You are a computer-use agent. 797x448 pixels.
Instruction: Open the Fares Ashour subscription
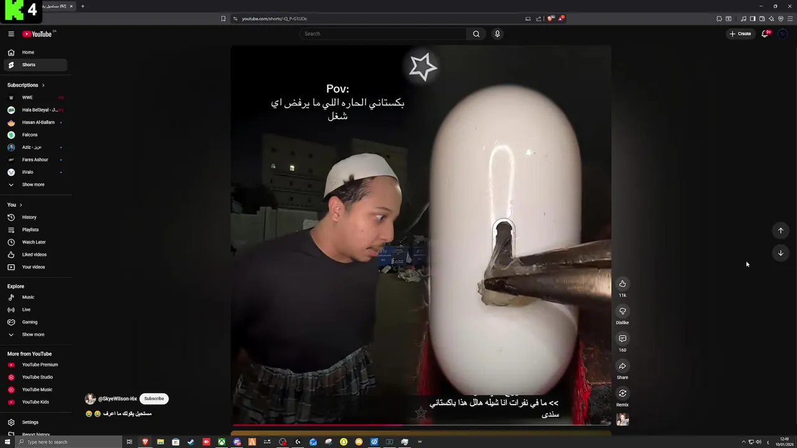point(35,159)
